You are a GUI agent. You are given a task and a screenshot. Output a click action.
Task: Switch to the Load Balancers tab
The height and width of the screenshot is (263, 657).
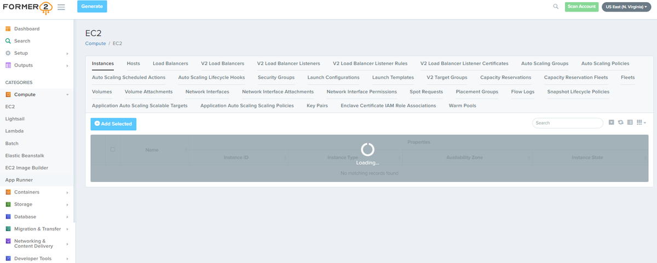(170, 63)
